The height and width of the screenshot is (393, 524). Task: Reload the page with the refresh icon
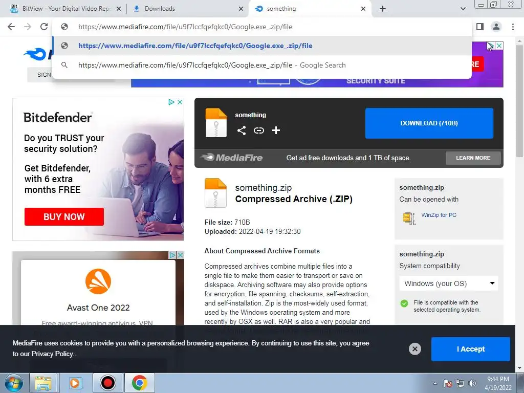[44, 27]
